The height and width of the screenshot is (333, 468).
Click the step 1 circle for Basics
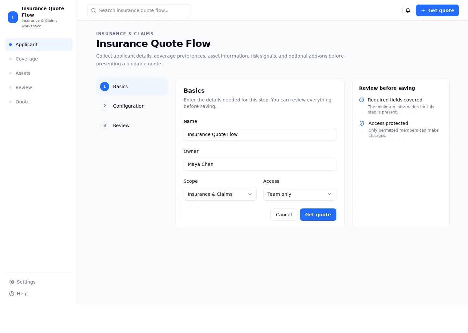tap(105, 87)
